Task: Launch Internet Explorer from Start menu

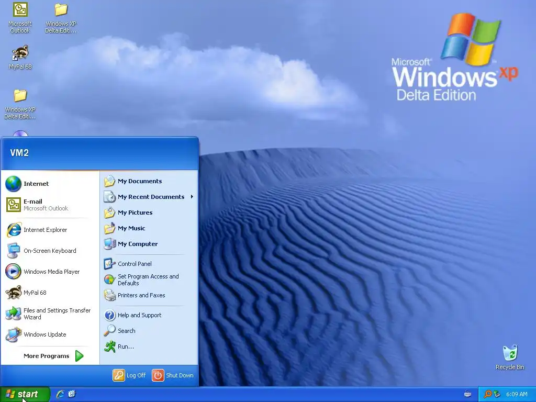Action: pos(50,230)
